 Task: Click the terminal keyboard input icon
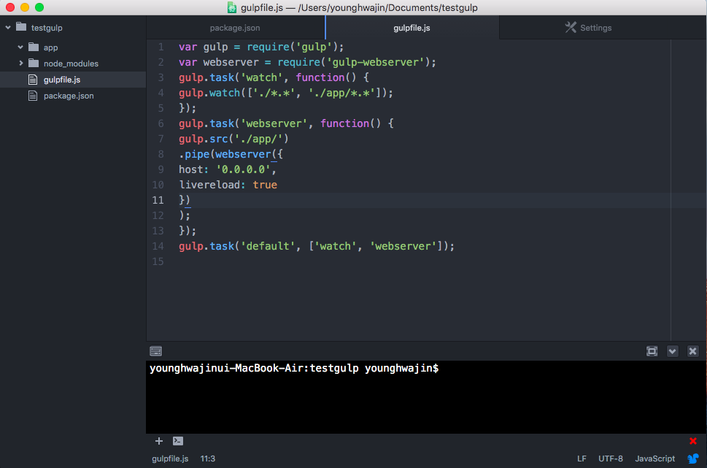point(156,351)
